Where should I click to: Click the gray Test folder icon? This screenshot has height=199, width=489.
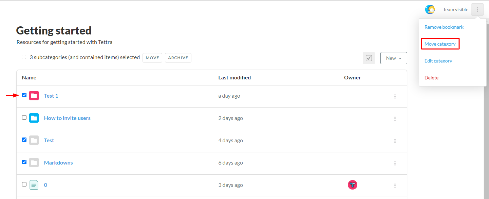pos(34,141)
